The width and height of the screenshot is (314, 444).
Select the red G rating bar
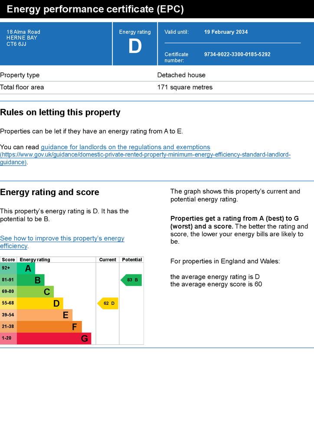click(54, 338)
